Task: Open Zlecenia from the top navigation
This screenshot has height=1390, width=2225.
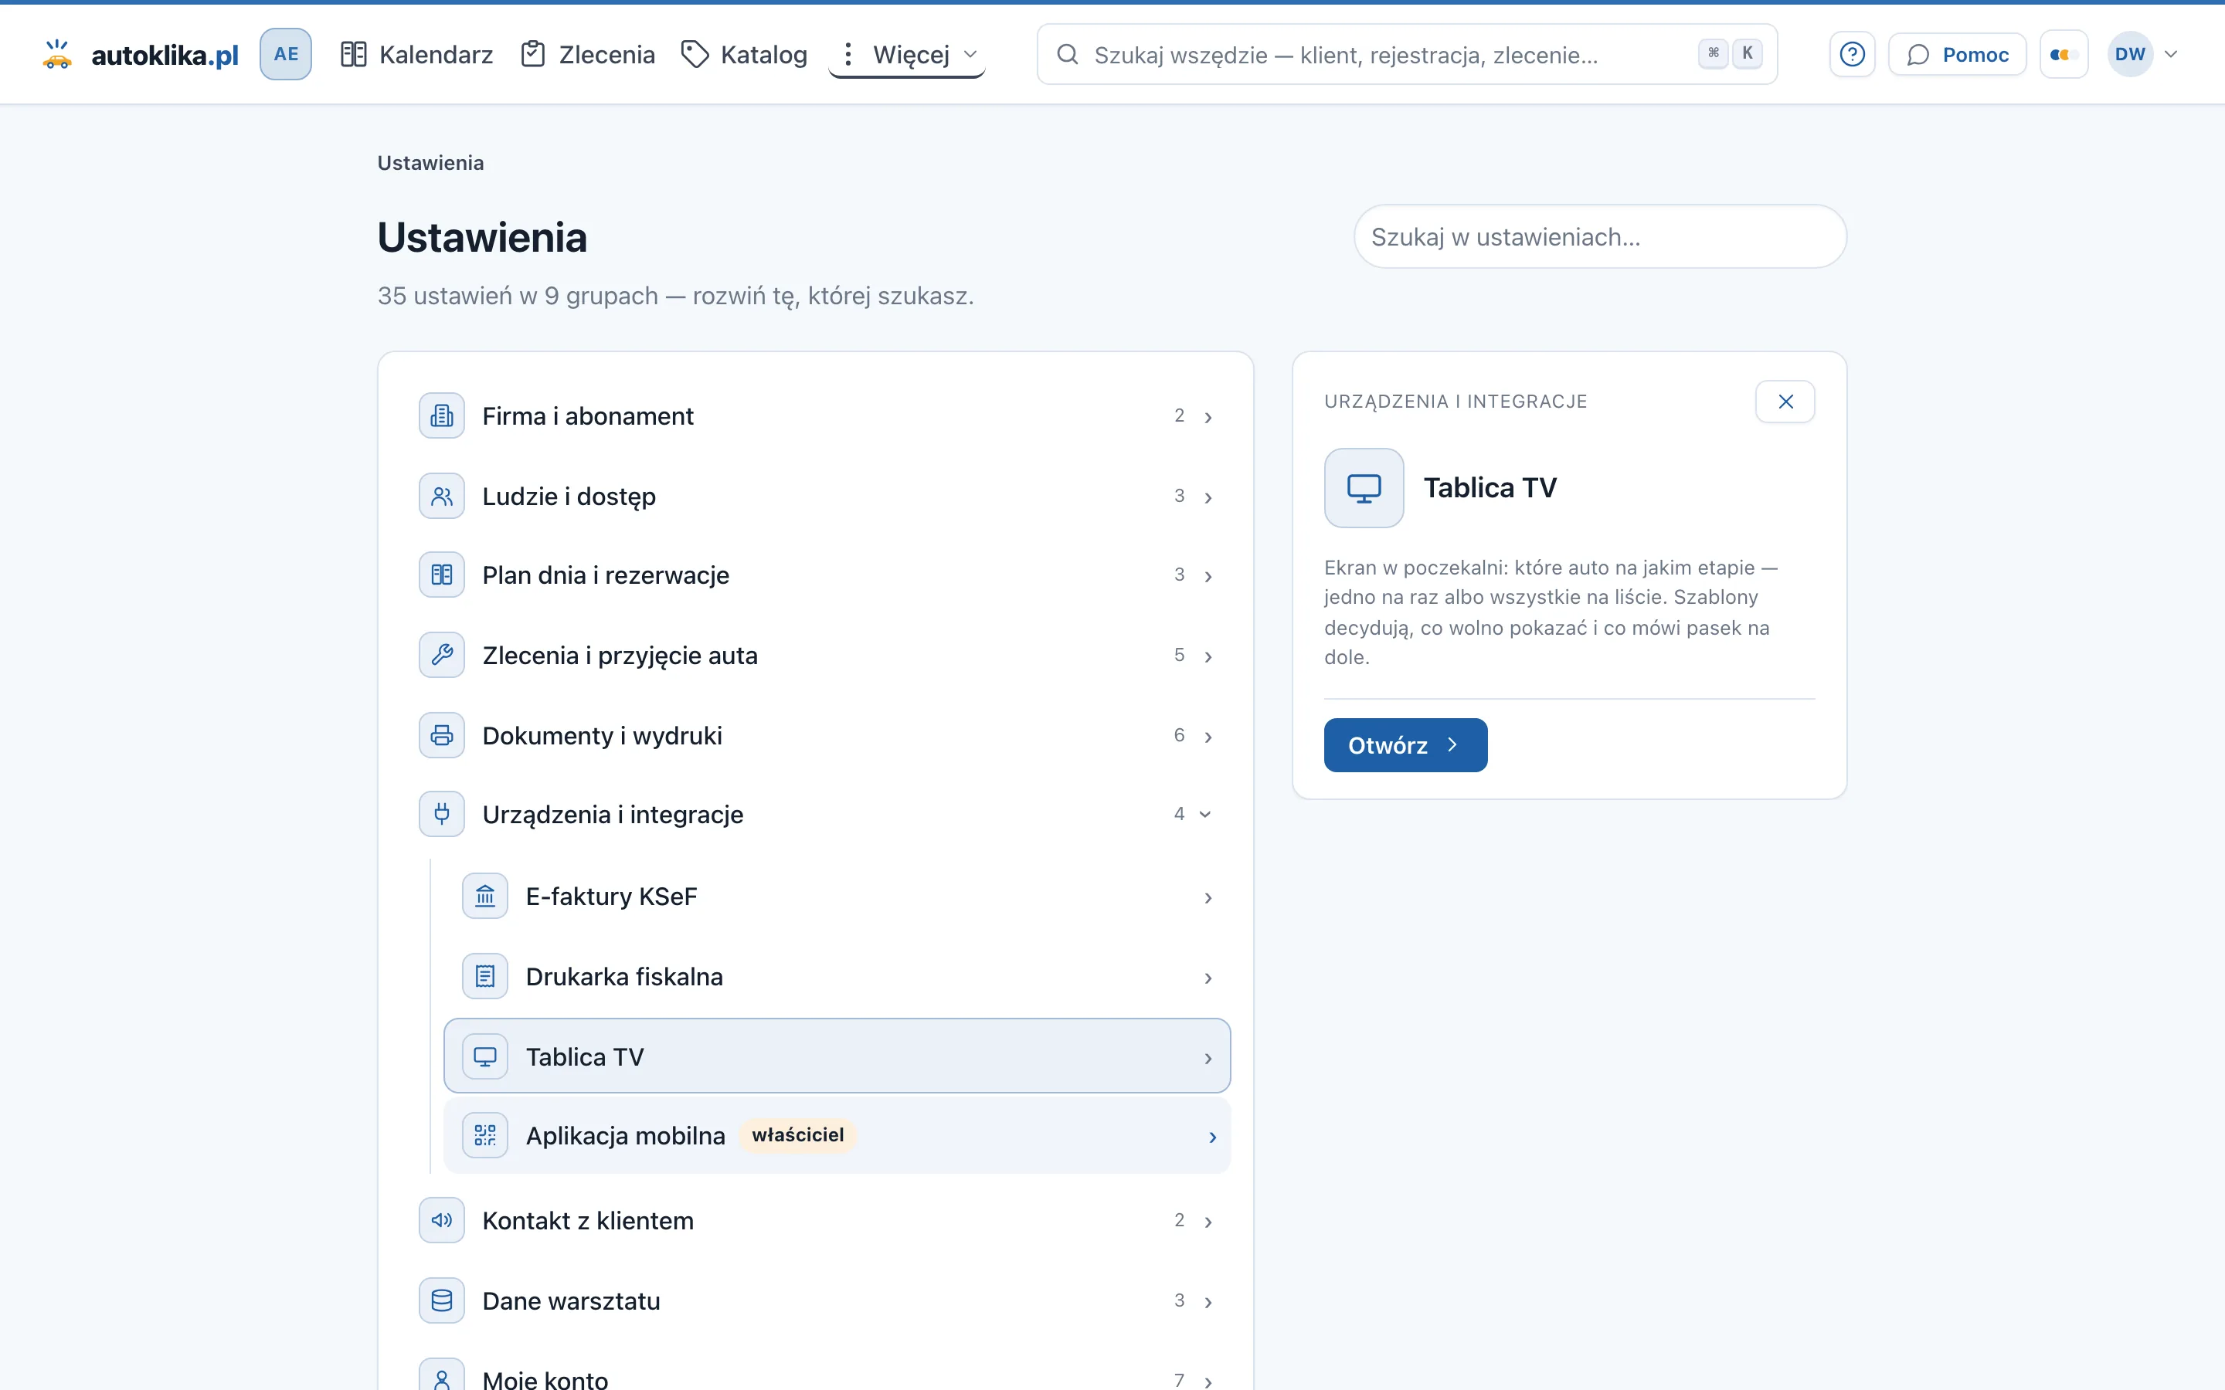Action: pyautogui.click(x=587, y=54)
